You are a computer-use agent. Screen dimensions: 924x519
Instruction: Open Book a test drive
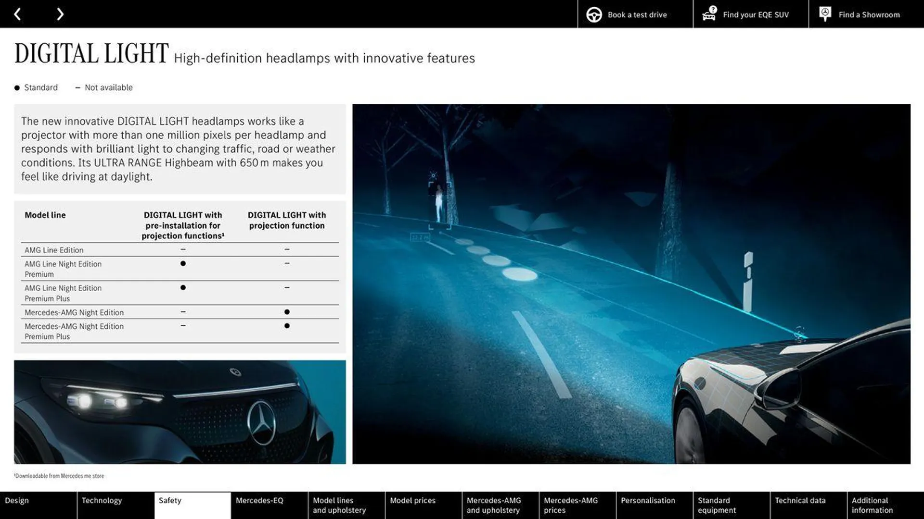pyautogui.click(x=635, y=14)
